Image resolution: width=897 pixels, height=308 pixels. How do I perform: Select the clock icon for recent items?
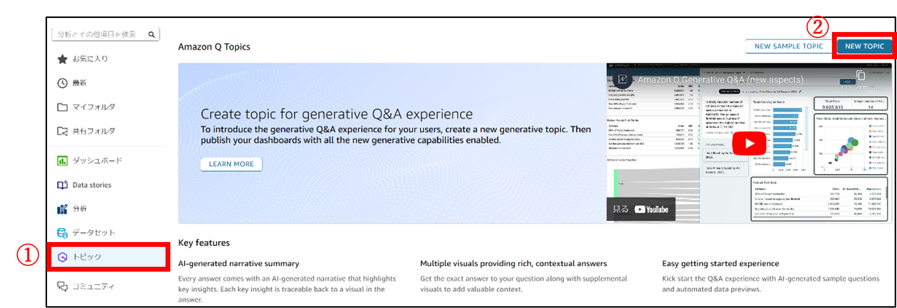[x=62, y=83]
